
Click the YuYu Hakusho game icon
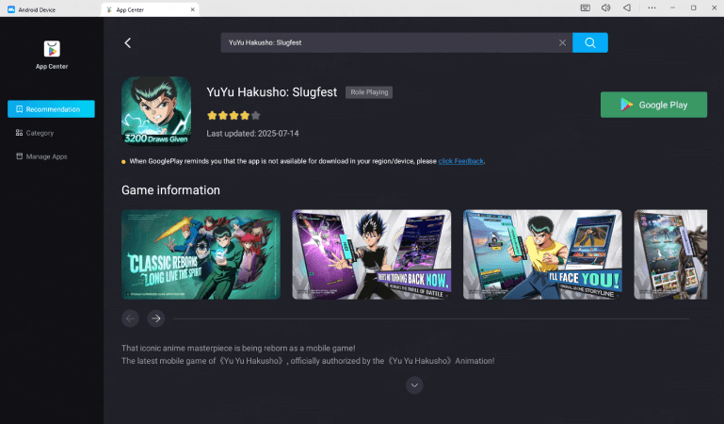pos(156,111)
